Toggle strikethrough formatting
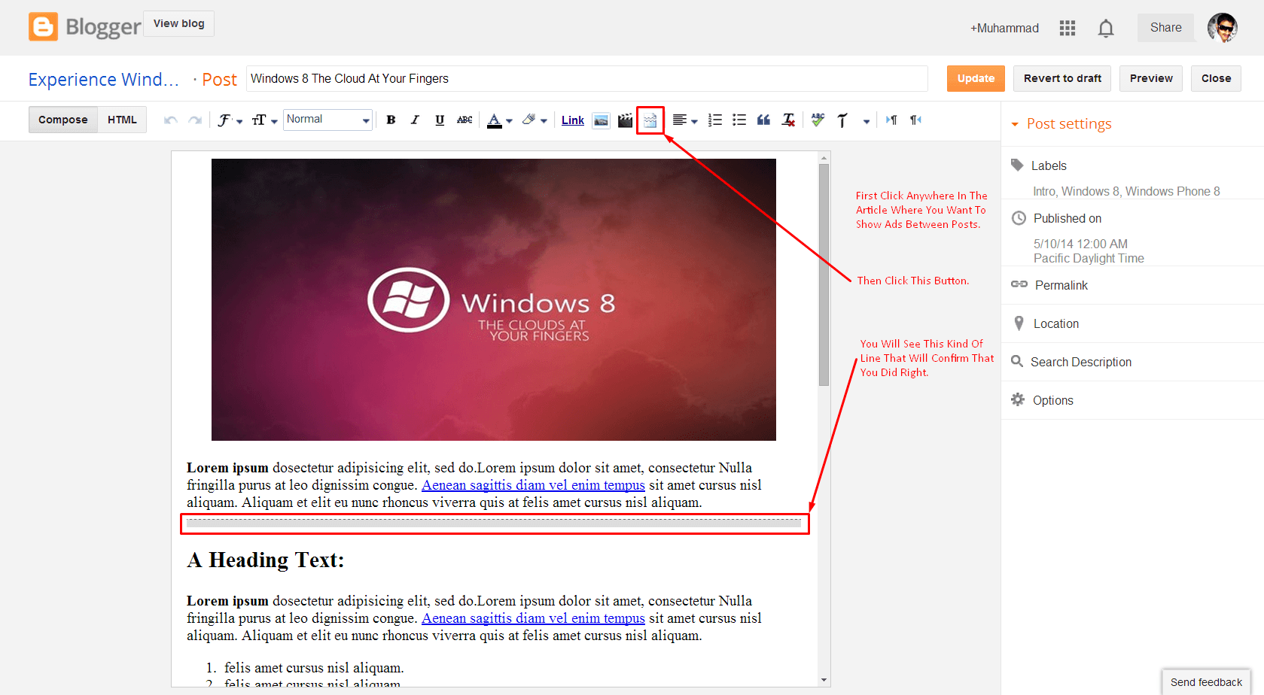 464,120
